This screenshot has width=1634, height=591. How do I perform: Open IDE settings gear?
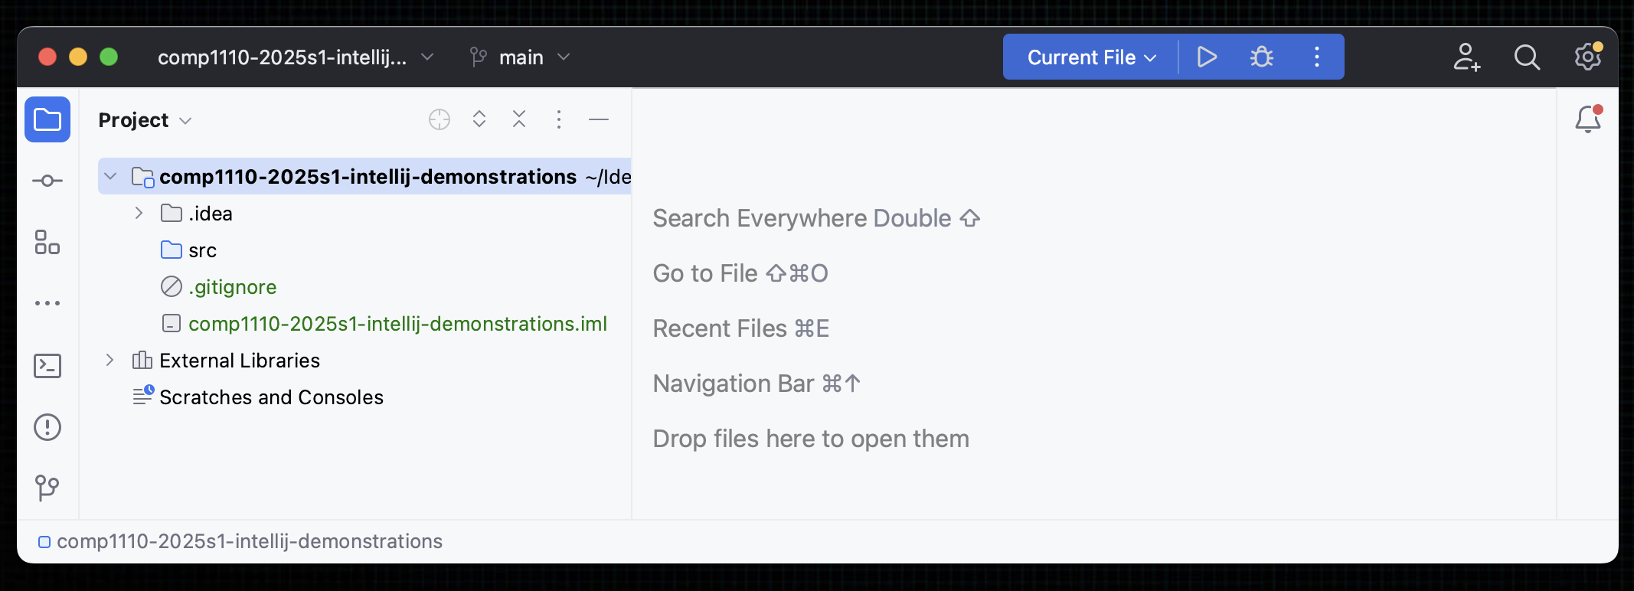pos(1587,57)
